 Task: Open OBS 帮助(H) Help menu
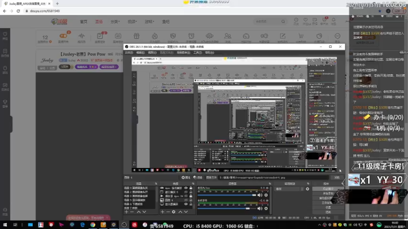coord(210,53)
